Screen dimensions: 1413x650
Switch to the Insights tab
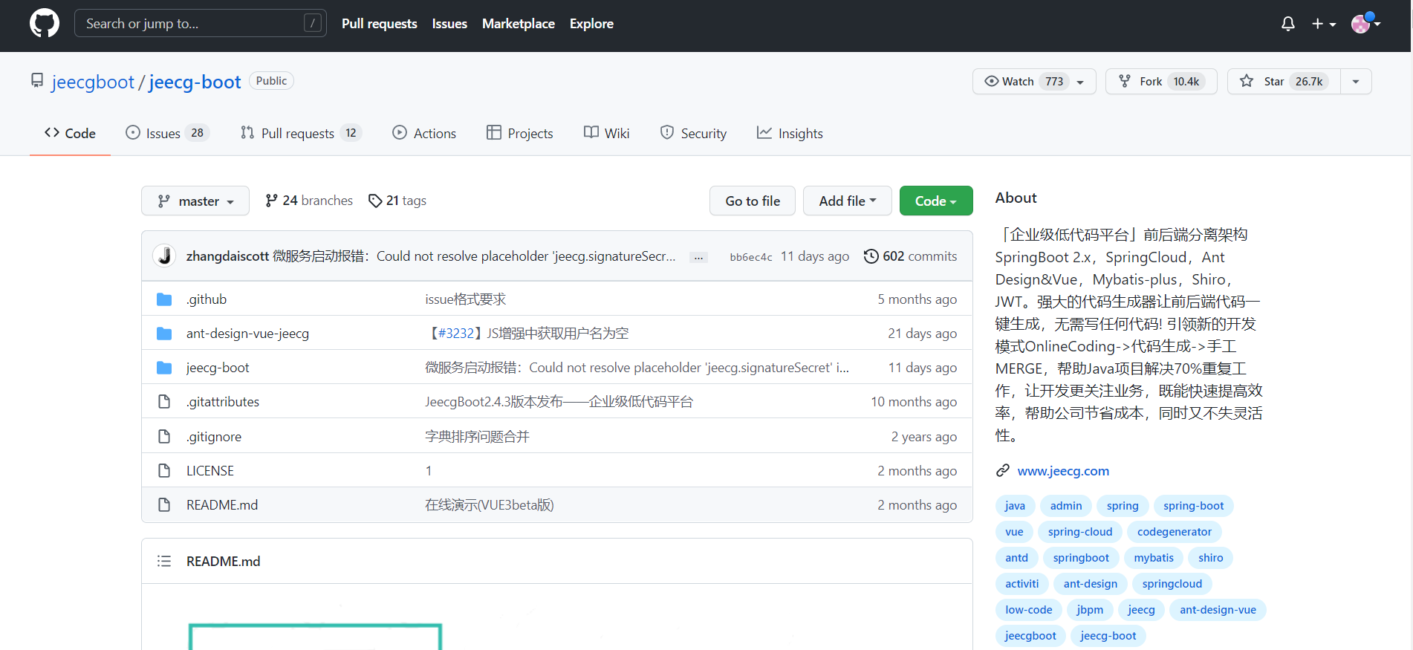[790, 133]
